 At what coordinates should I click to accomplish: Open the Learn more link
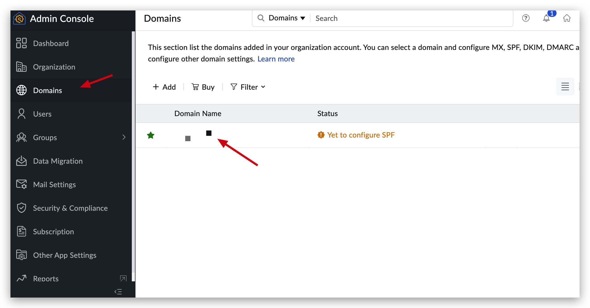276,59
